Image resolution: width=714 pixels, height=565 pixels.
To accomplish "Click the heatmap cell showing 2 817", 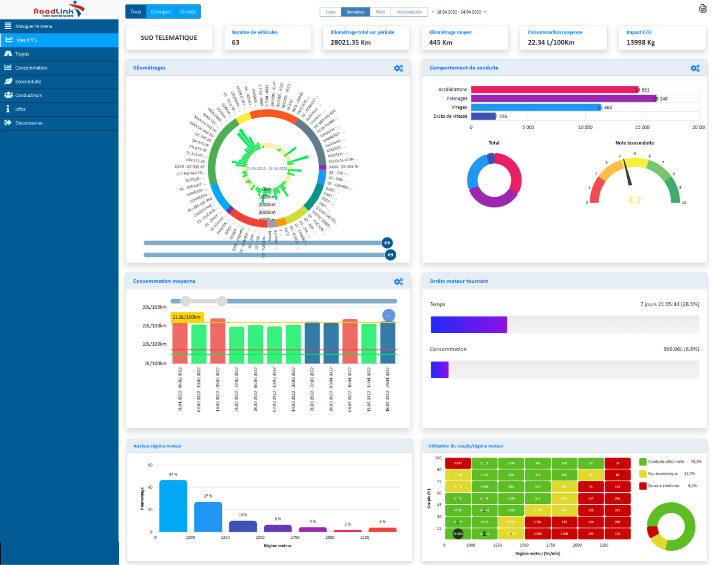I will tap(458, 463).
